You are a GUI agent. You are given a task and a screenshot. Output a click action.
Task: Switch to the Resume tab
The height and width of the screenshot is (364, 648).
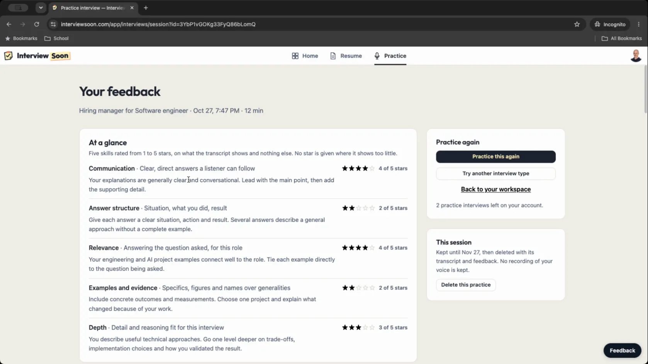click(346, 56)
